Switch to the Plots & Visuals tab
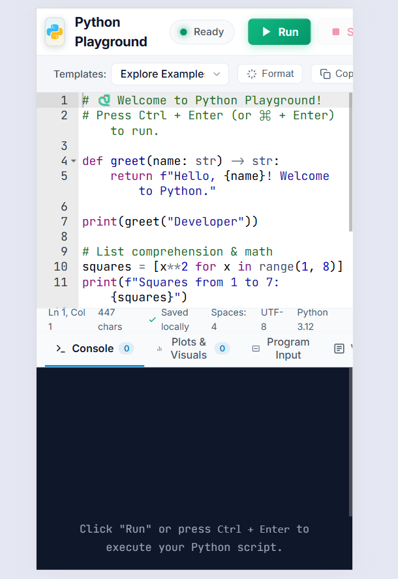Image resolution: width=398 pixels, height=579 pixels. click(193, 348)
